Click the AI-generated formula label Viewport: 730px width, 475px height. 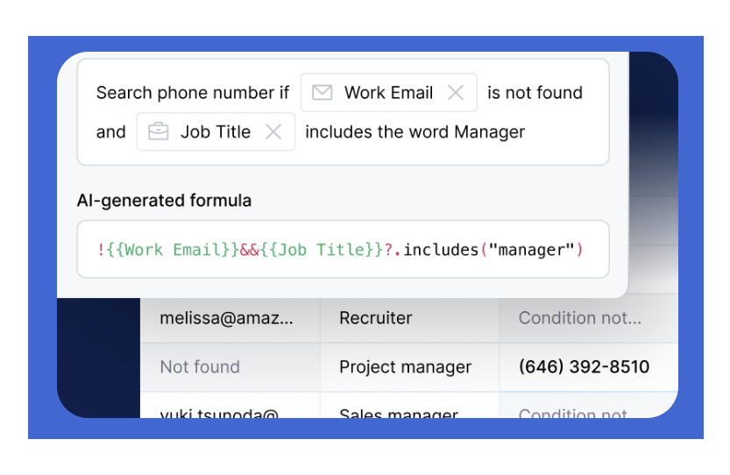click(164, 201)
